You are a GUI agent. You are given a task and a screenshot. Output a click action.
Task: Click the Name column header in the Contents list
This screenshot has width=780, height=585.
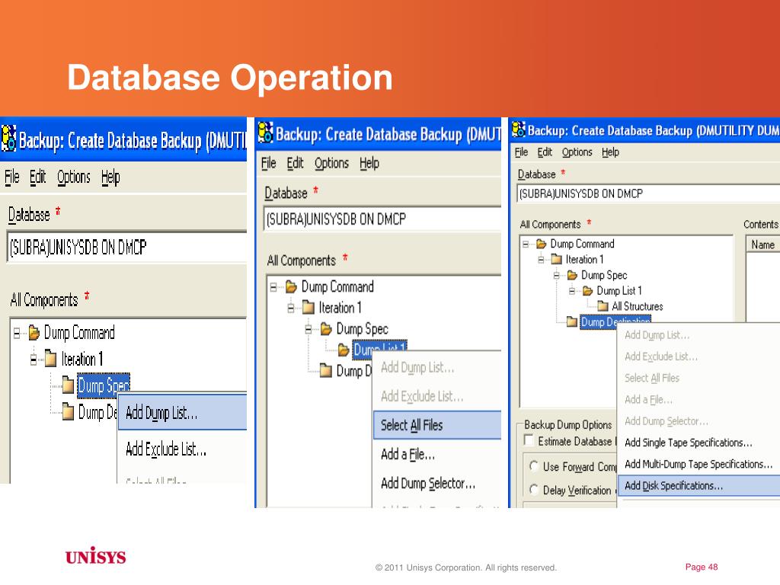[x=763, y=245]
